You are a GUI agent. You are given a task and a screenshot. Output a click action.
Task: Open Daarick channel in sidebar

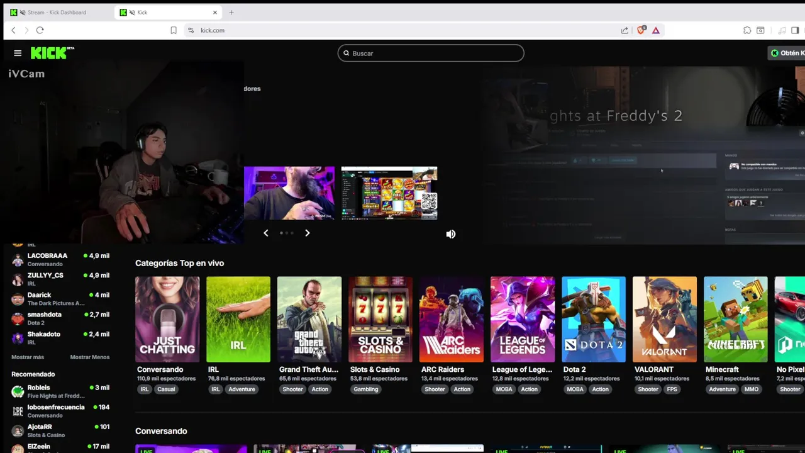[x=60, y=299]
